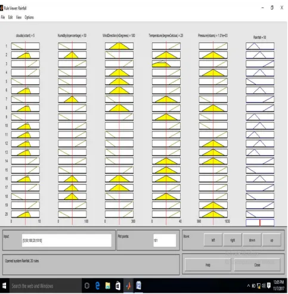Open the Options menu

click(x=29, y=17)
